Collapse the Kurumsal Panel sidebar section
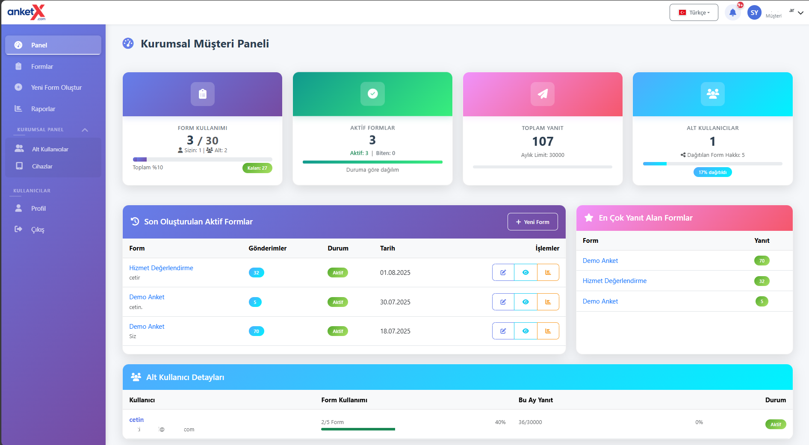The image size is (809, 445). click(x=85, y=130)
